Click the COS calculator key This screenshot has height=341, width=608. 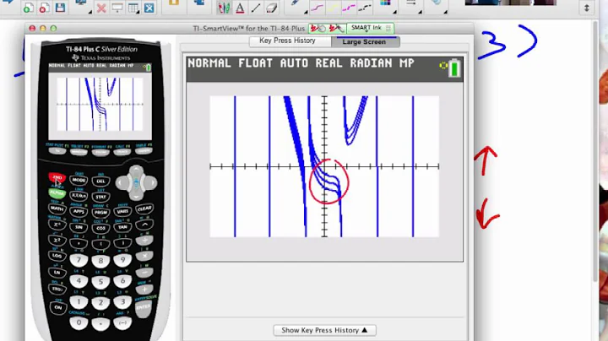point(100,228)
